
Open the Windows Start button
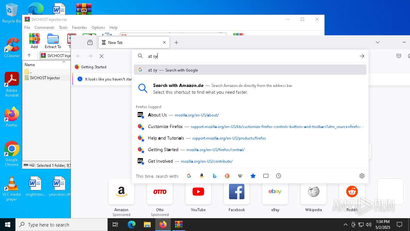tap(8, 225)
